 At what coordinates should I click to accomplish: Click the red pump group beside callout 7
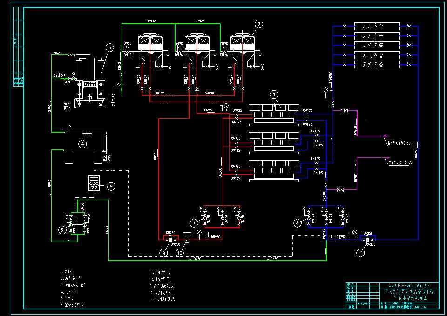pyautogui.click(x=223, y=216)
